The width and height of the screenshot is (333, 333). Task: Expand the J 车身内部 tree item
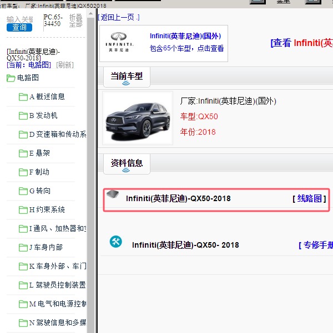click(46, 247)
